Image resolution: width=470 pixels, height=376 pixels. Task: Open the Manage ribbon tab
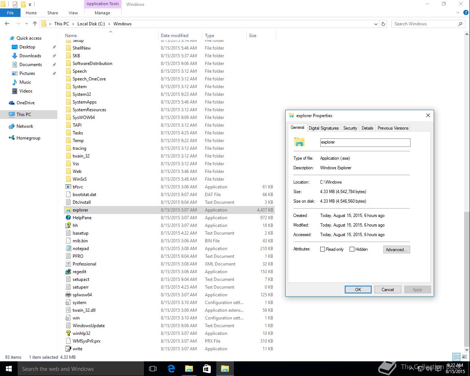(x=102, y=13)
